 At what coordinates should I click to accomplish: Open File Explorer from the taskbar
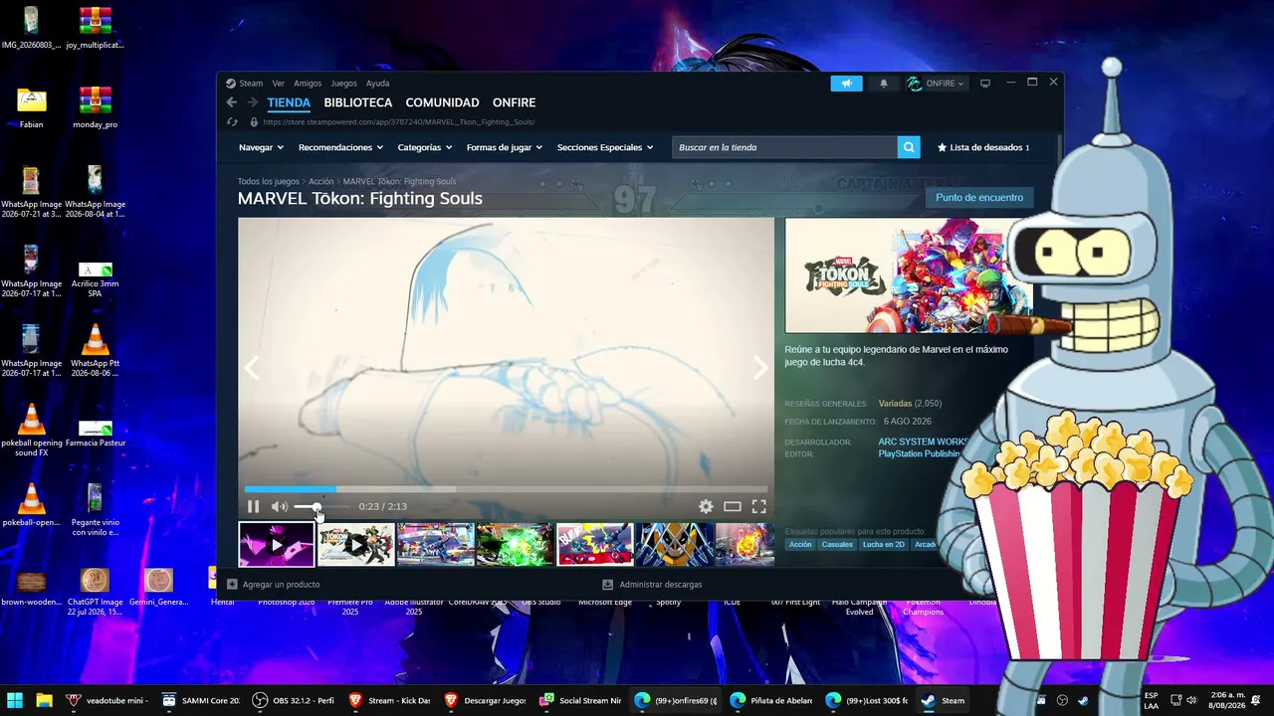pos(46,700)
